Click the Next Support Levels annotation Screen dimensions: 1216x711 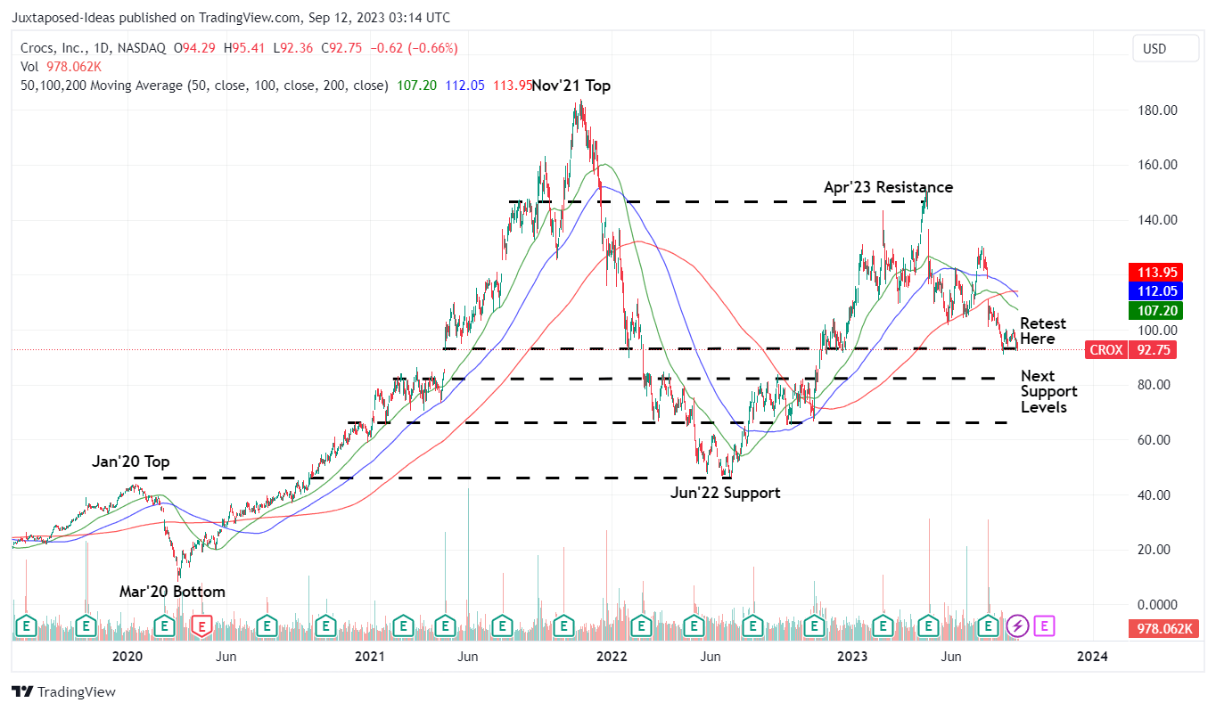click(1049, 391)
